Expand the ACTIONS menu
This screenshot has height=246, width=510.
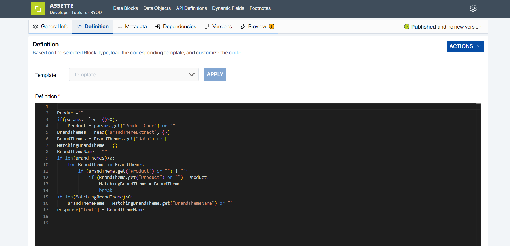point(465,46)
